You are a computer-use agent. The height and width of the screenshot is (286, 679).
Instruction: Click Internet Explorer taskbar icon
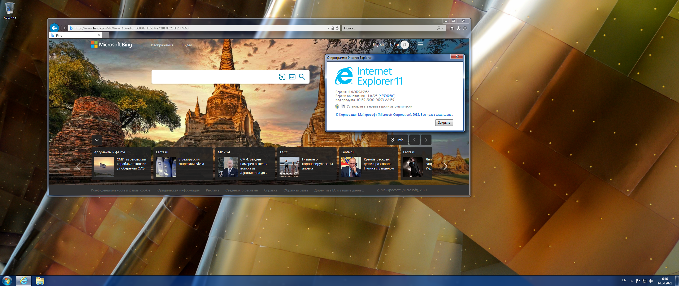coord(24,281)
